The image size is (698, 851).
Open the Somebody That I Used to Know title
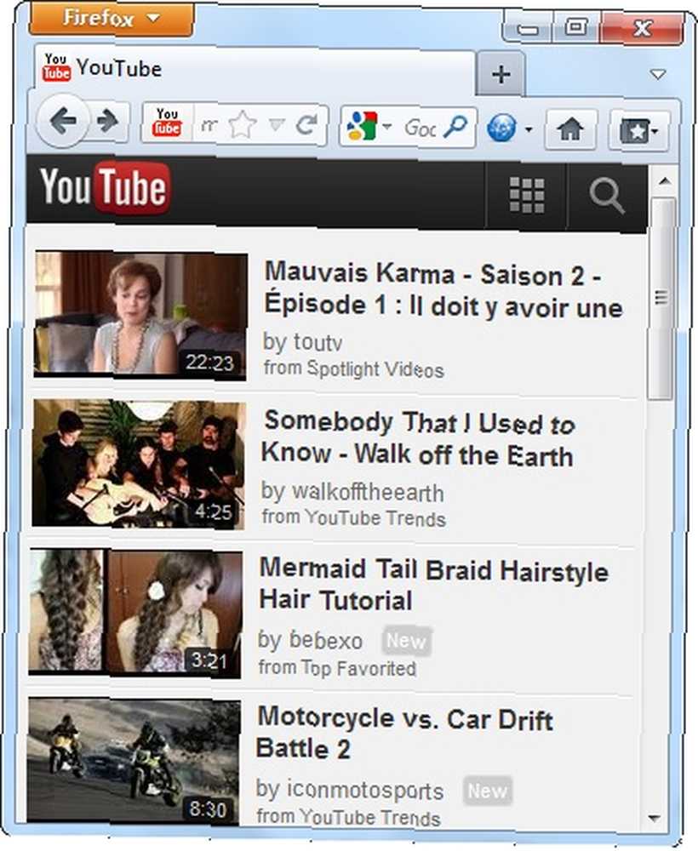coord(418,438)
